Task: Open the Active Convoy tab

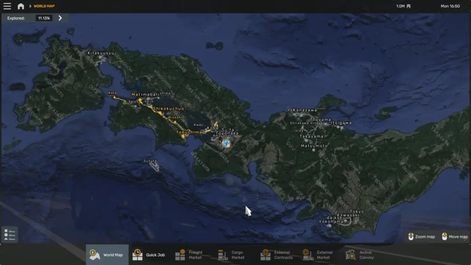Action: [x=363, y=255]
